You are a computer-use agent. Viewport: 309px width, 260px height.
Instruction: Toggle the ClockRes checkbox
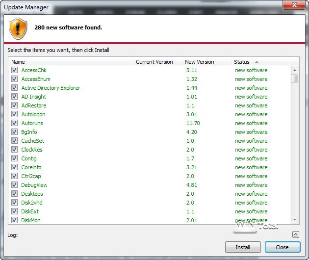(14, 150)
